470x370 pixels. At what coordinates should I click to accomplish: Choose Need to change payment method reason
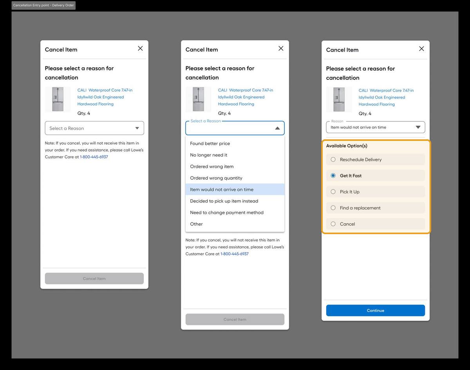pyautogui.click(x=235, y=213)
